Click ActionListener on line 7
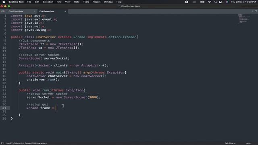Screen dimensions: 258x145 click(122, 37)
